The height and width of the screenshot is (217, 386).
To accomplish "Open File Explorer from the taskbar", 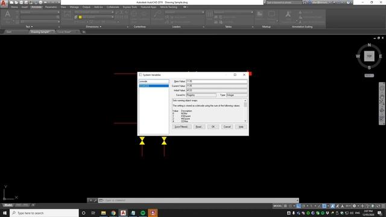I will pos(103,213).
